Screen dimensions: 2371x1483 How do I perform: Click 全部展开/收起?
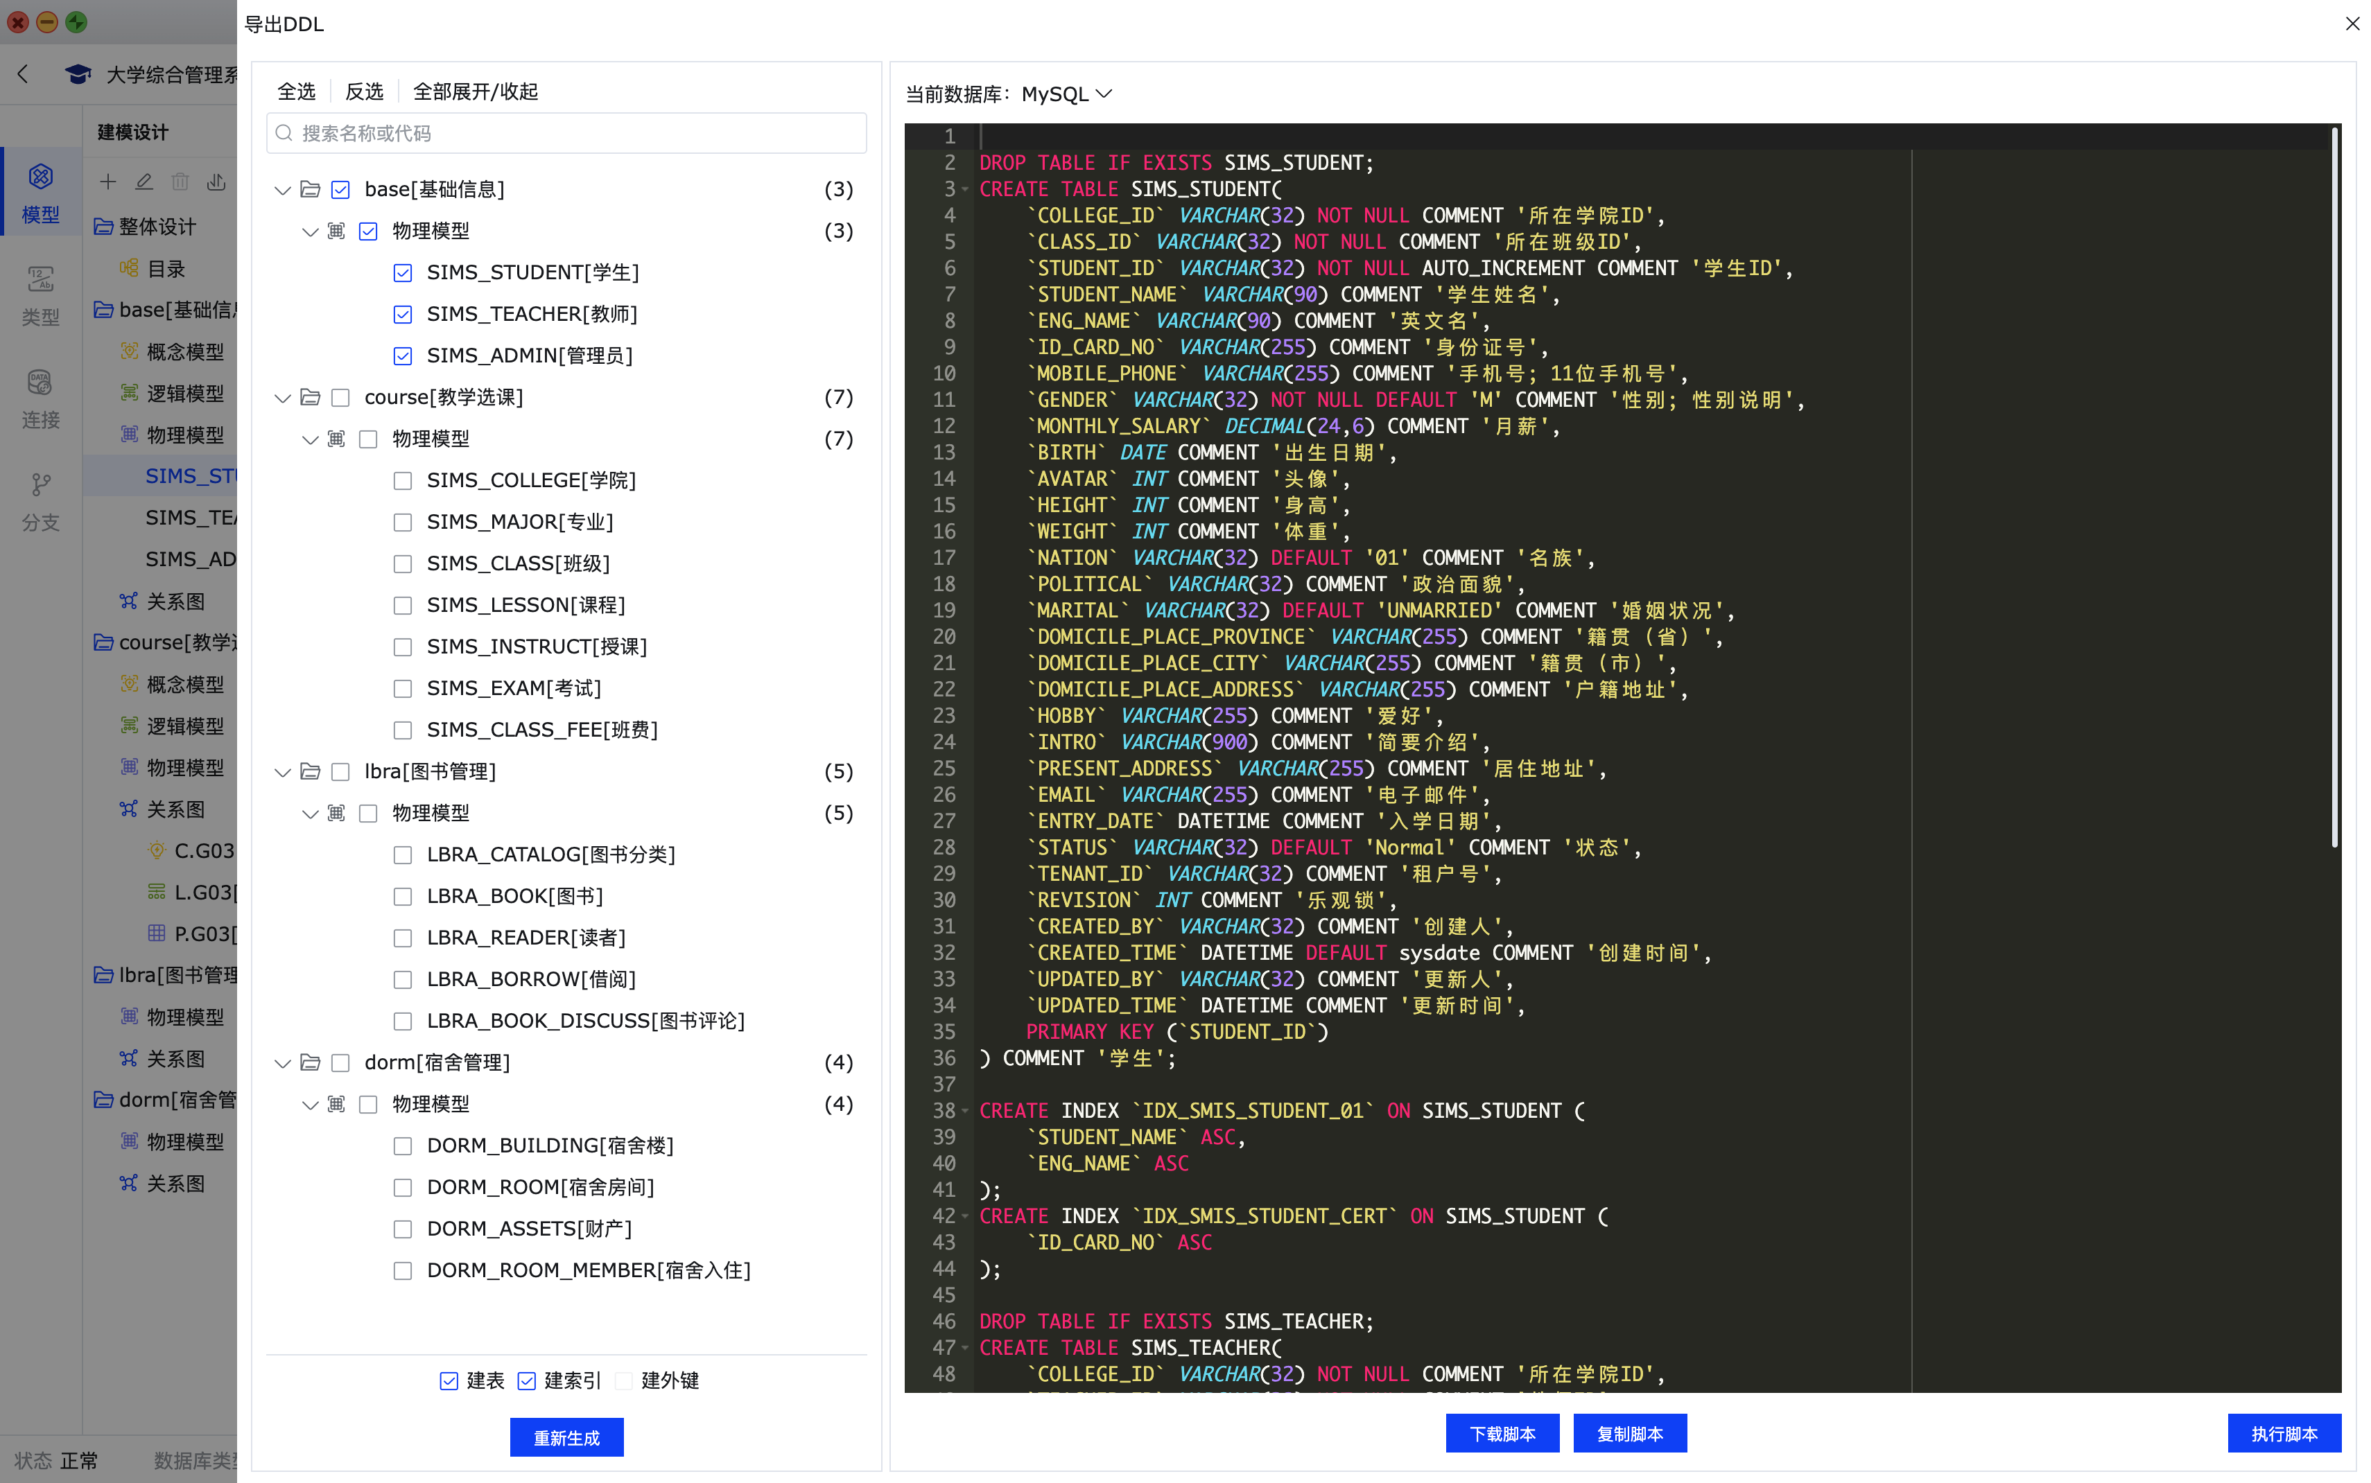click(476, 91)
